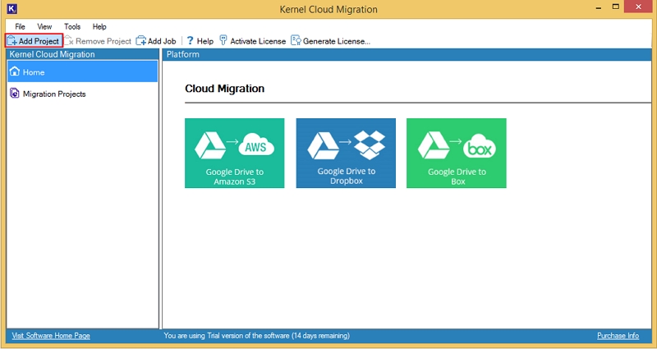
Task: Maximize the Kernel Cloud Migration window
Action: pos(616,7)
